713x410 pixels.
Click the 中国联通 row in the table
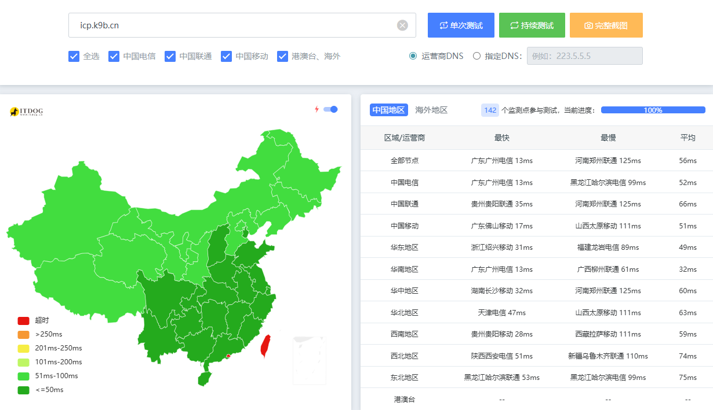537,204
